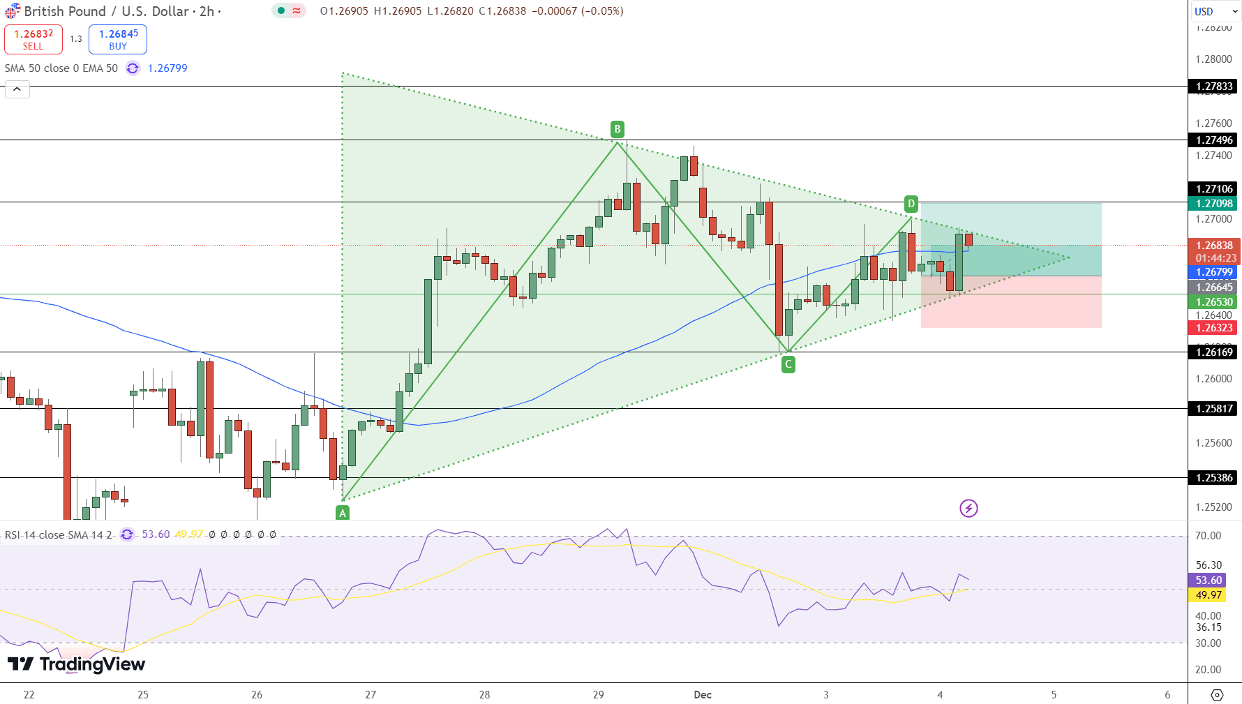Viewport: 1242px width, 704px height.
Task: Click the green 1.27098 target price label
Action: point(1214,204)
